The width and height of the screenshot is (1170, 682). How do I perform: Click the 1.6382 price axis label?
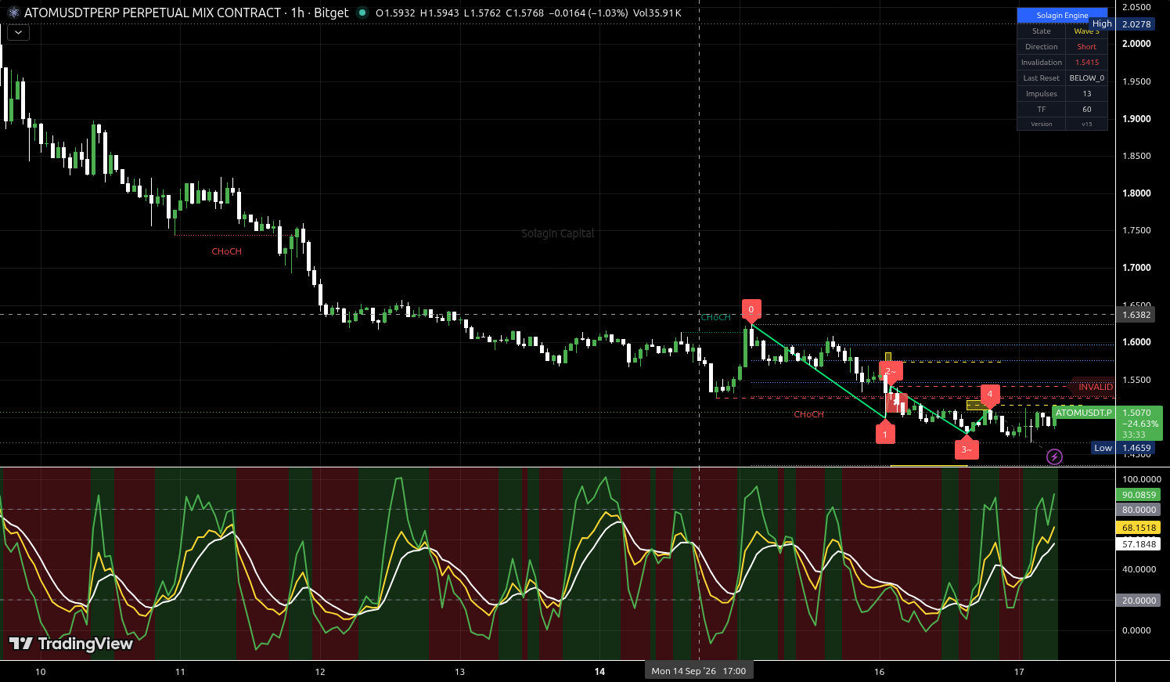click(1137, 315)
